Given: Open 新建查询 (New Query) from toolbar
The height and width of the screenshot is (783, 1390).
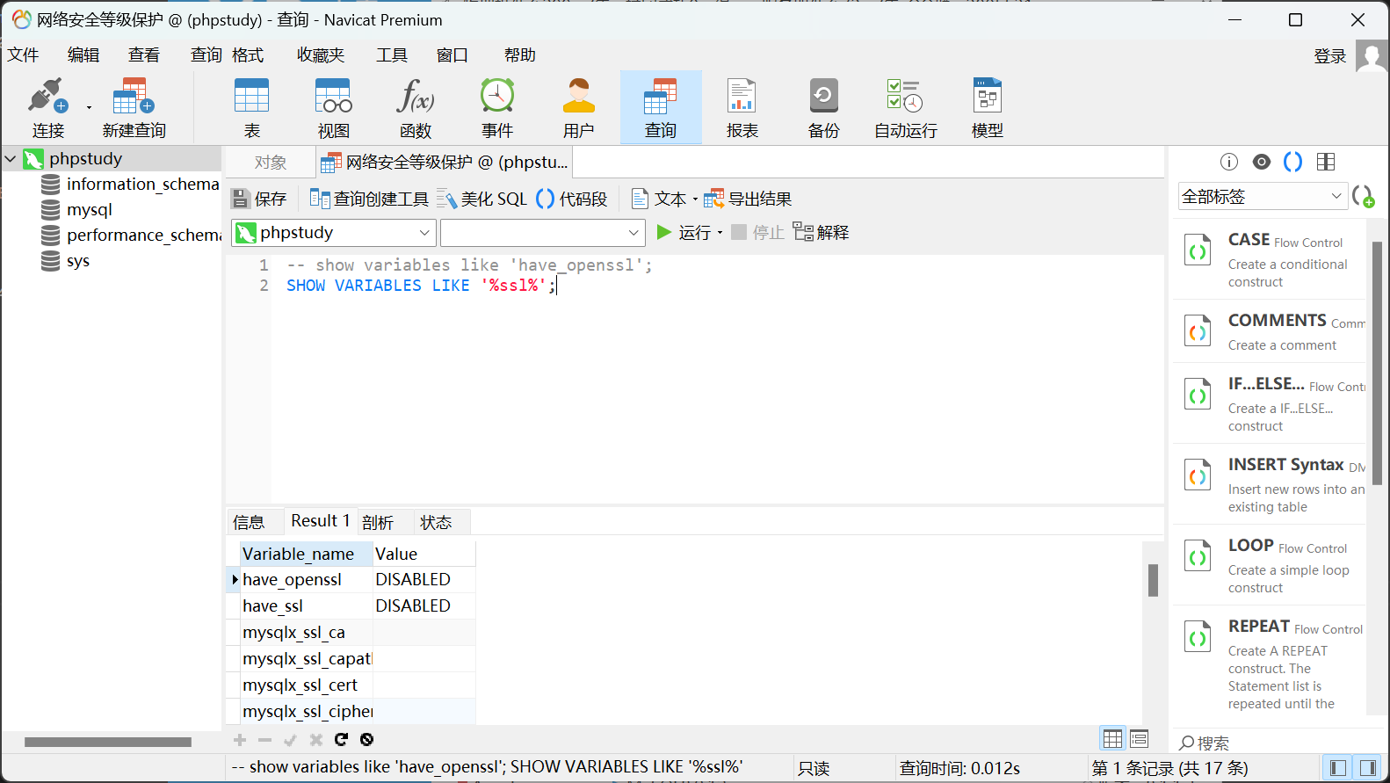Looking at the screenshot, I should 134,107.
